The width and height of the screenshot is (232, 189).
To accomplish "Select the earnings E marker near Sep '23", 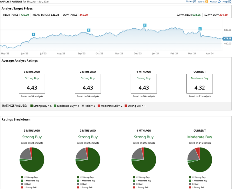I will (89, 30).
